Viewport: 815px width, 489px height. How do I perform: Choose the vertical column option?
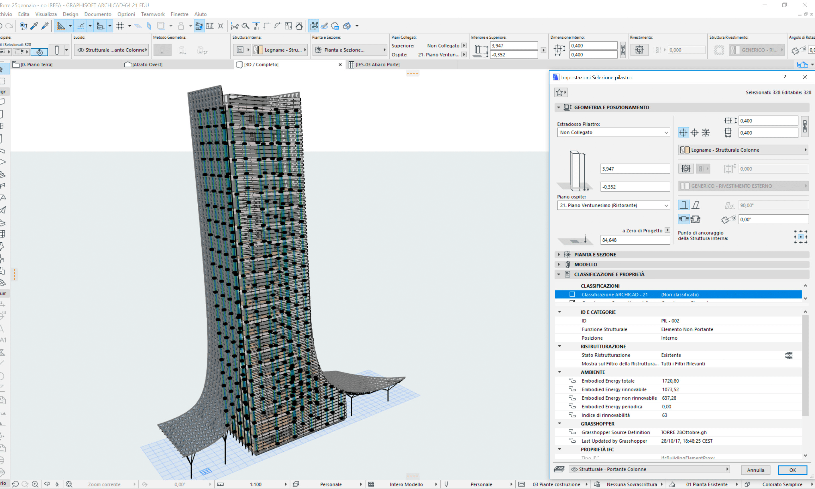(684, 205)
